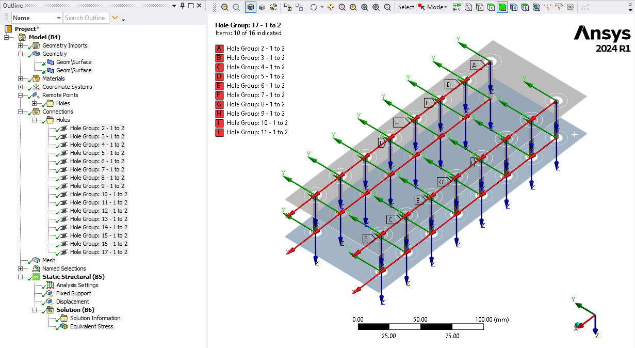The height and width of the screenshot is (348, 635).
Task: Click inside the Search Outline field
Action: coord(86,18)
